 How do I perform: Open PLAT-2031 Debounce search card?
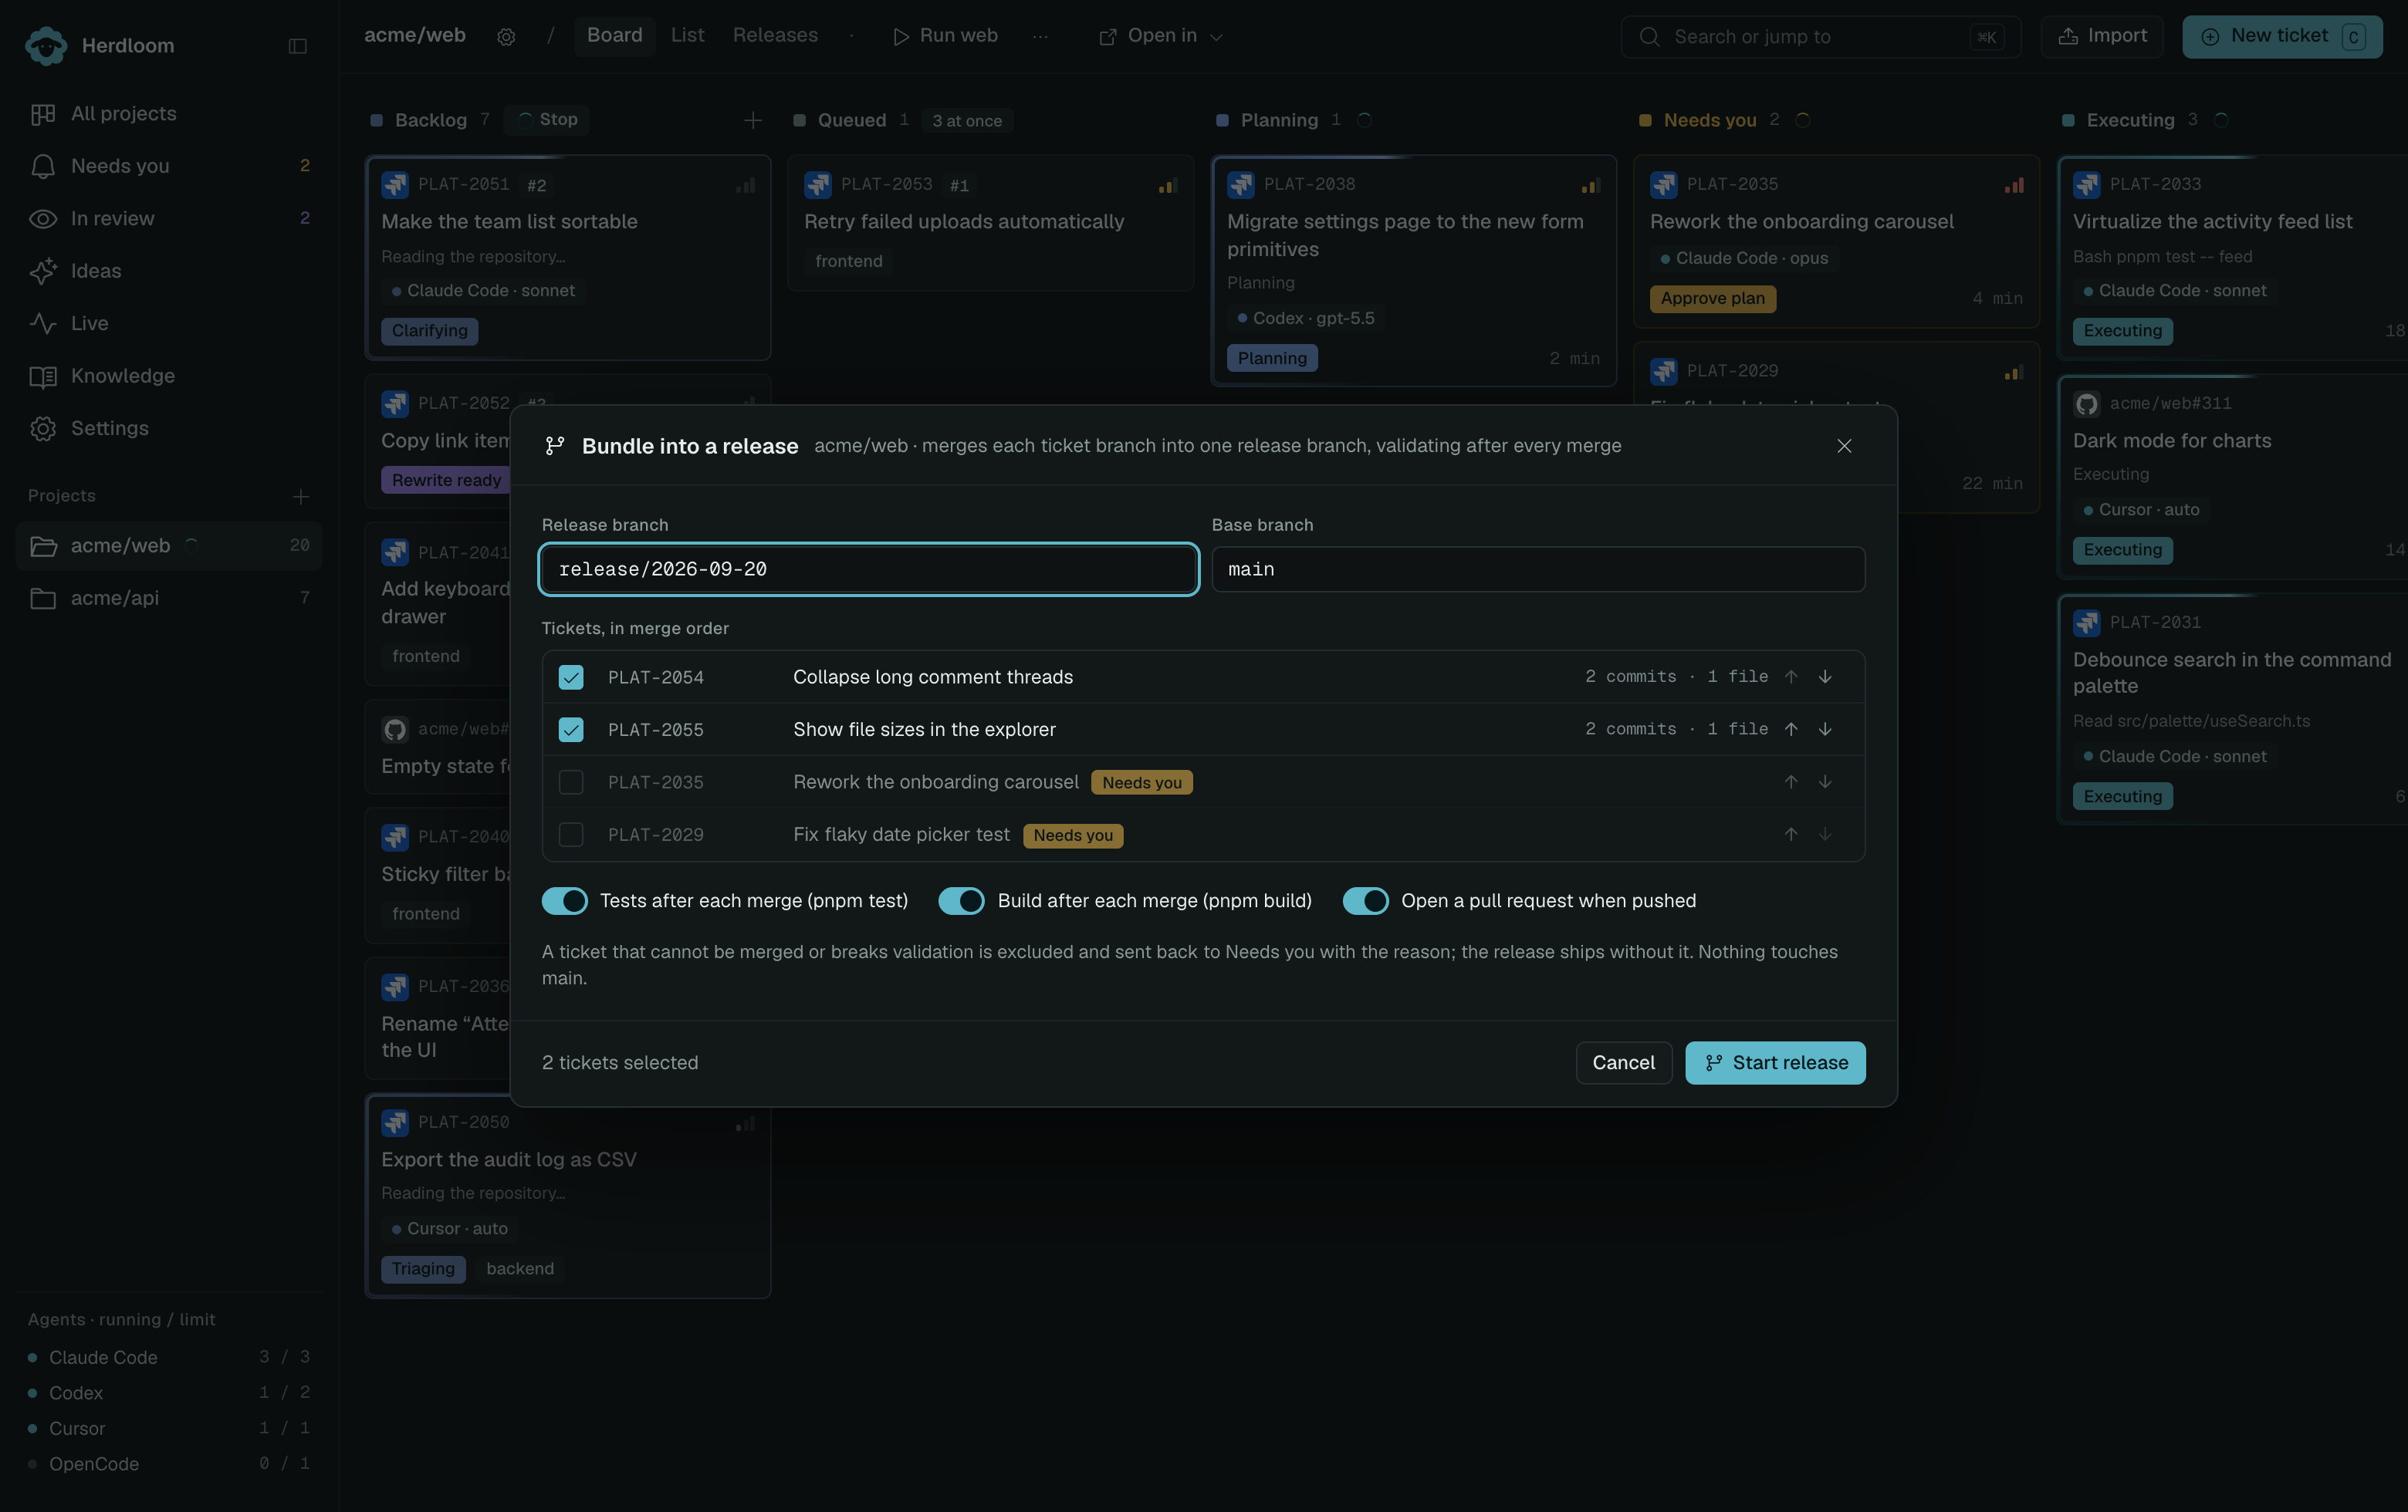2232,710
